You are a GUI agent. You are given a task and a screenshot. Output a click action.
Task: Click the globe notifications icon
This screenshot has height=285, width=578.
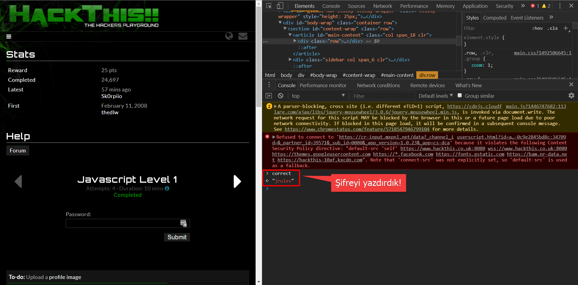229,36
